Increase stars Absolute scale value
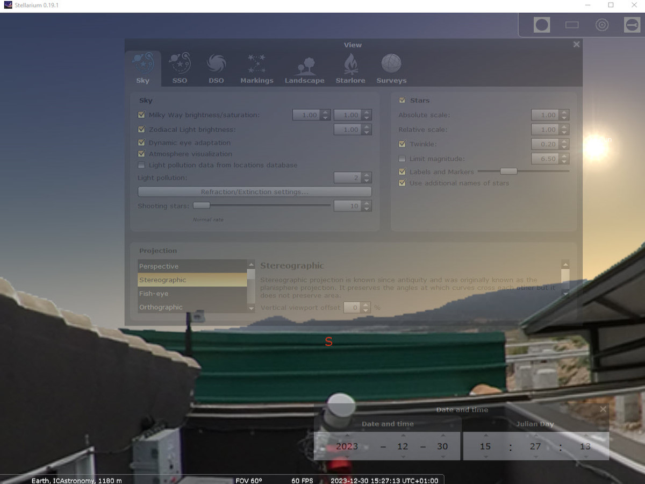This screenshot has height=484, width=645. click(x=564, y=112)
